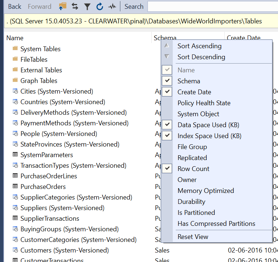Select the PurchaseOrders table icon
Screen dimensions: 278x262
[15, 186]
